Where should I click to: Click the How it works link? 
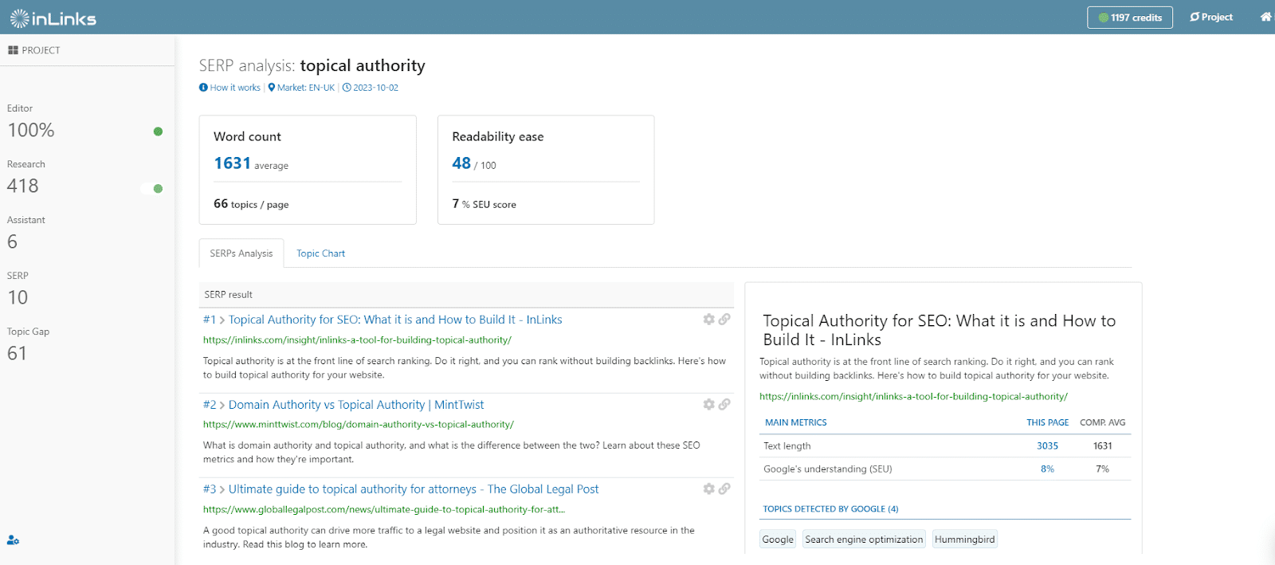(235, 88)
